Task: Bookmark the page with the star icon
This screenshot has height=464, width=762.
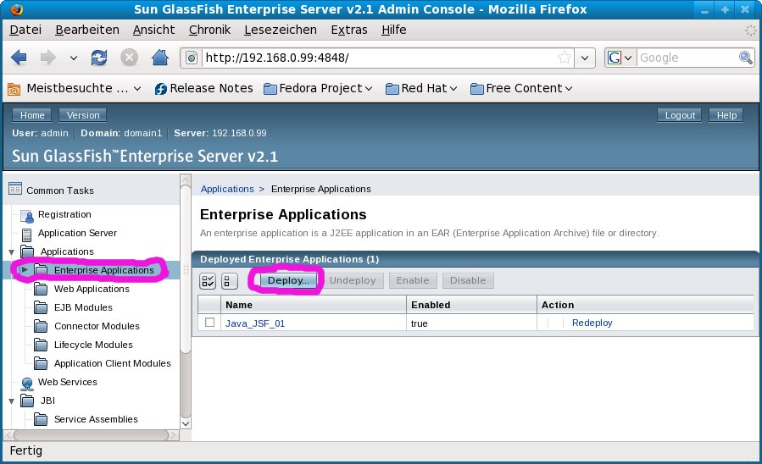Action: coord(565,58)
